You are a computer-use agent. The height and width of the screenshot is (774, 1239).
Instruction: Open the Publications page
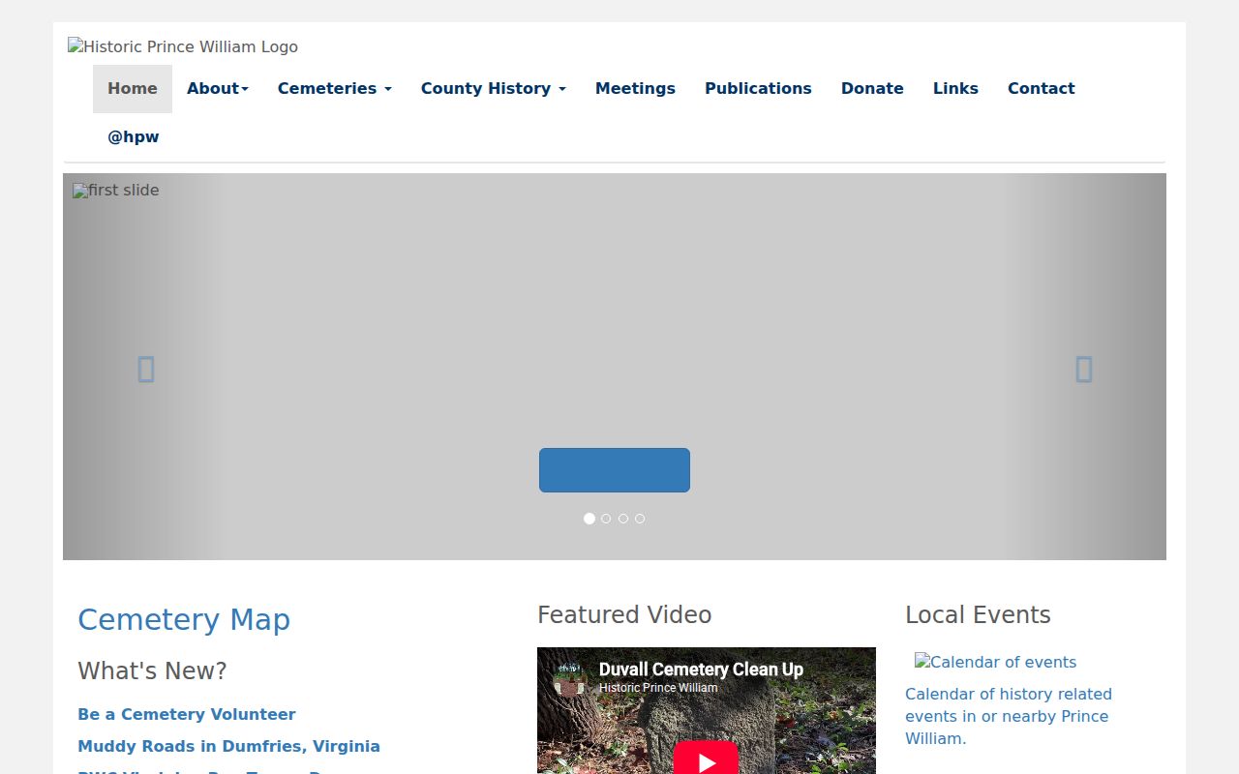point(758,89)
